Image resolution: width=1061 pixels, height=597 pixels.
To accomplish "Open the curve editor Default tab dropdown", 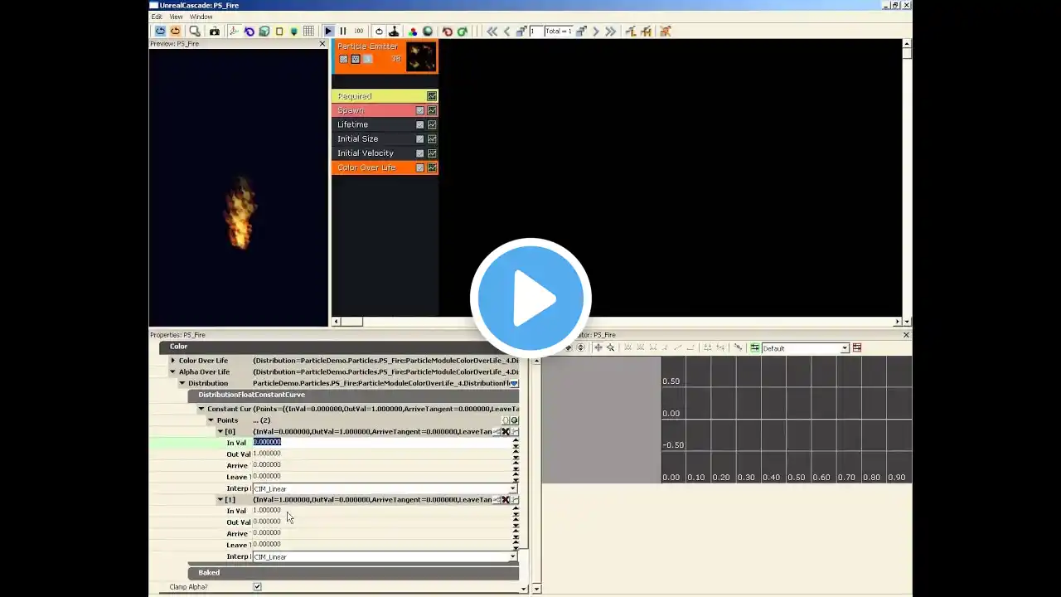I will point(845,348).
